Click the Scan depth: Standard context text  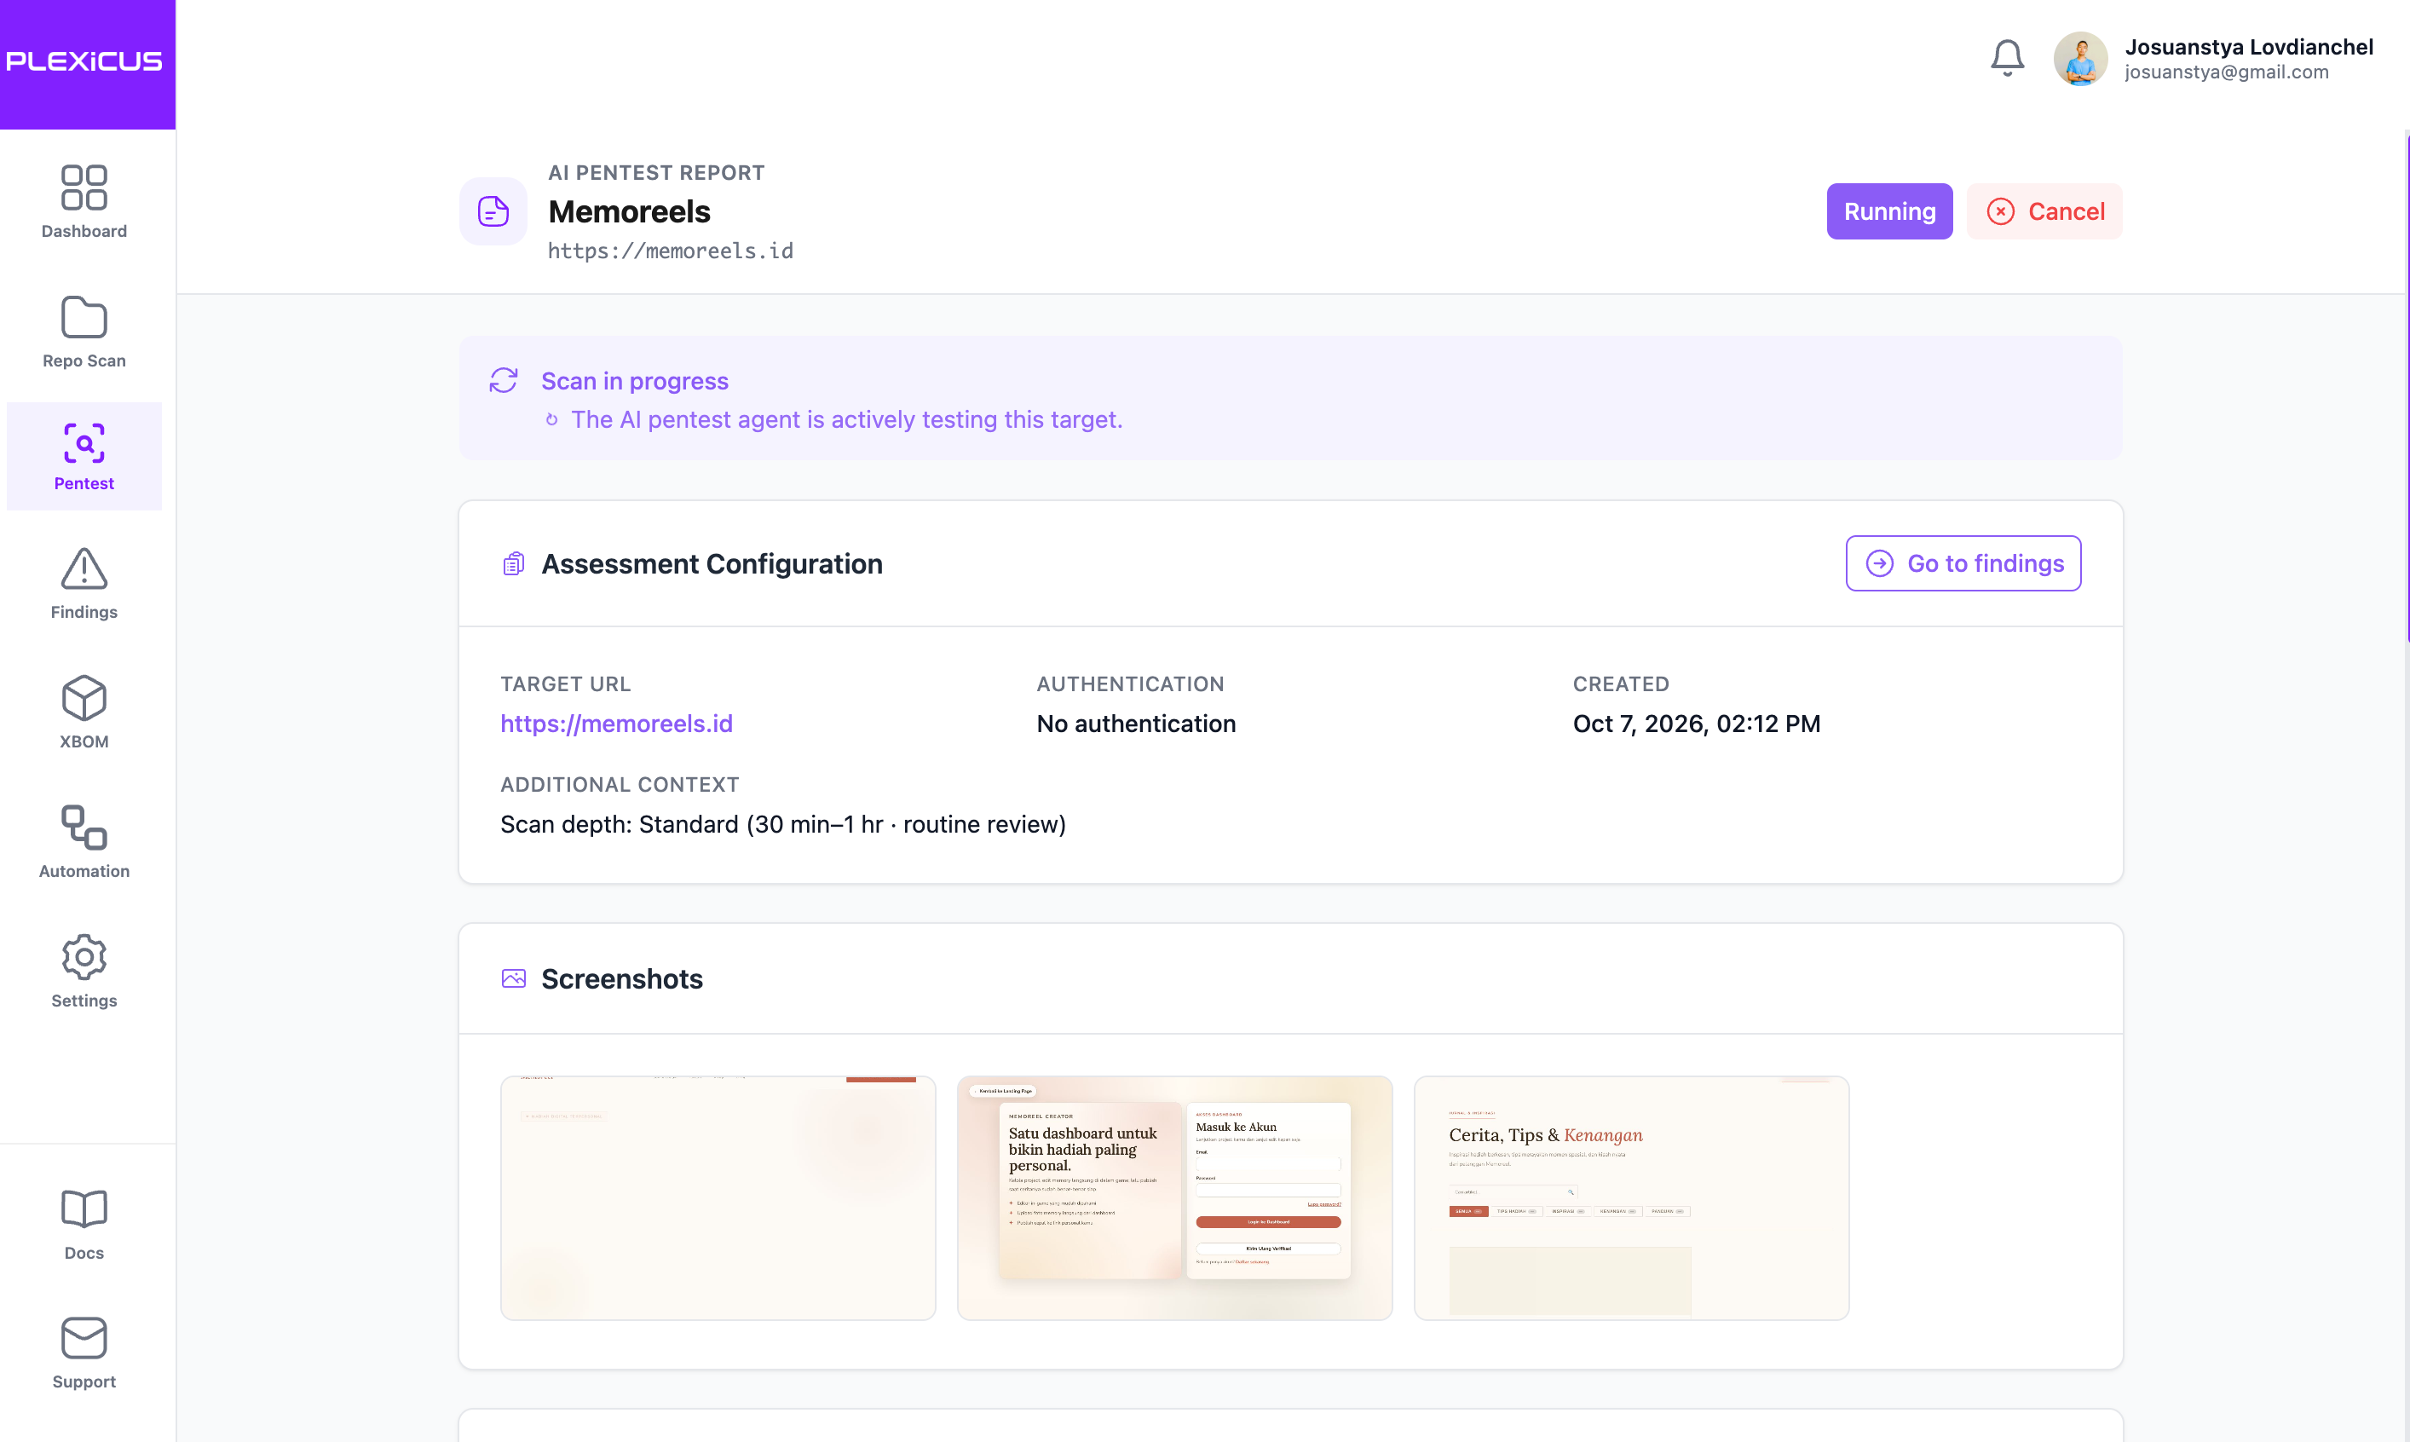click(783, 824)
